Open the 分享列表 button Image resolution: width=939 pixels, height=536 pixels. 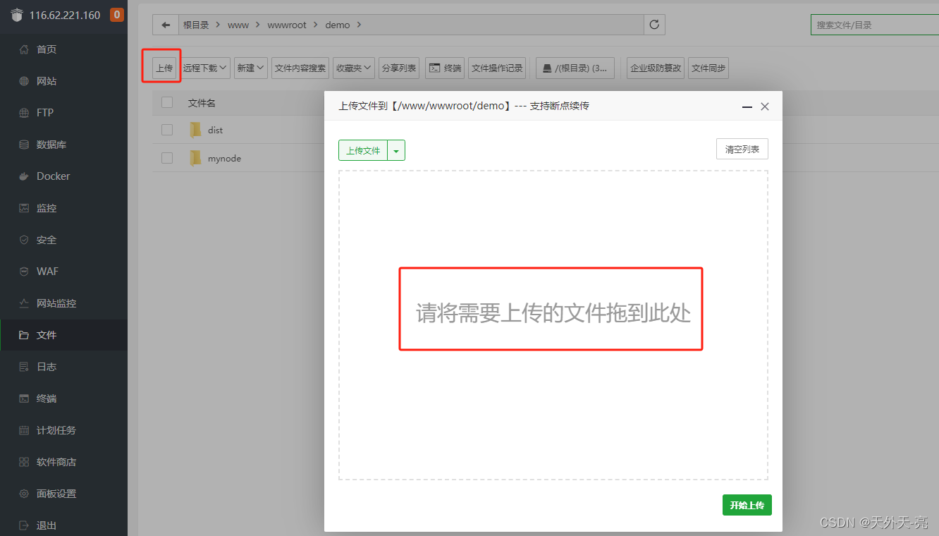[x=398, y=68]
